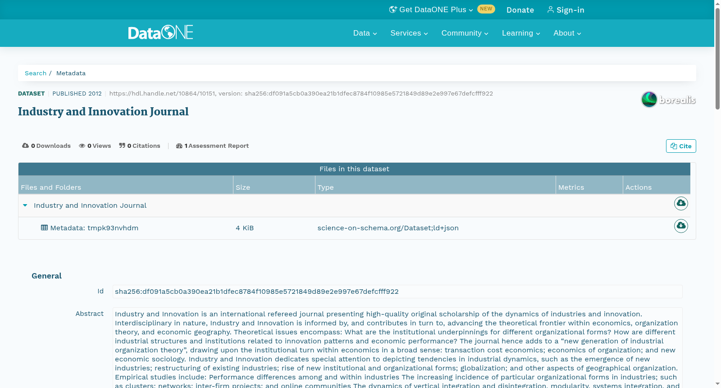721x388 pixels.
Task: Collapse the Industry and Innovation Journal folder
Action: click(x=25, y=205)
